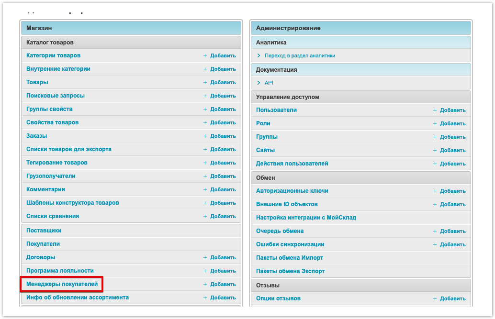The width and height of the screenshot is (495, 319).
Task: Open Пакеты обмена Импорт
Action: [289, 258]
